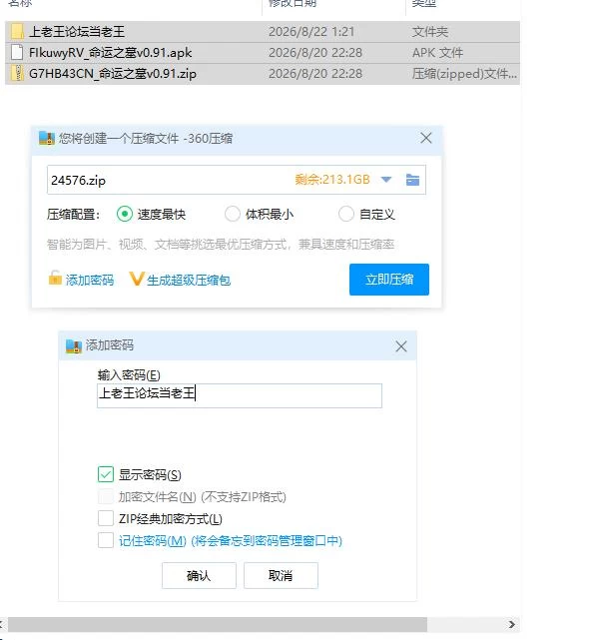Click the 360压缩 icon in the compress dialog title bar
Screen dimensions: 594x640
click(x=47, y=139)
